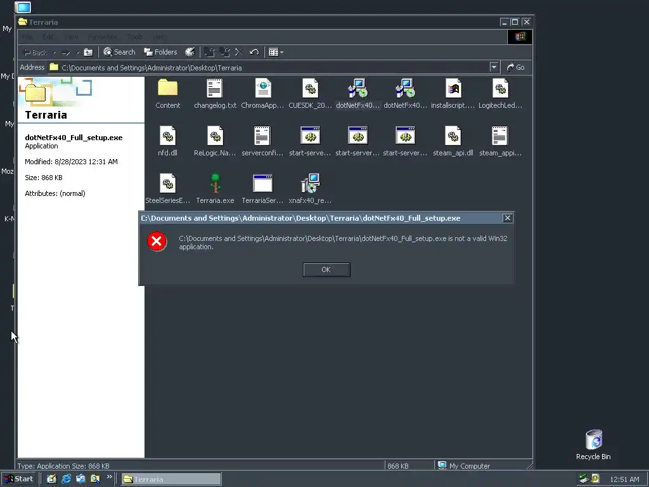Open the File menu
The height and width of the screenshot is (487, 649).
click(x=27, y=37)
